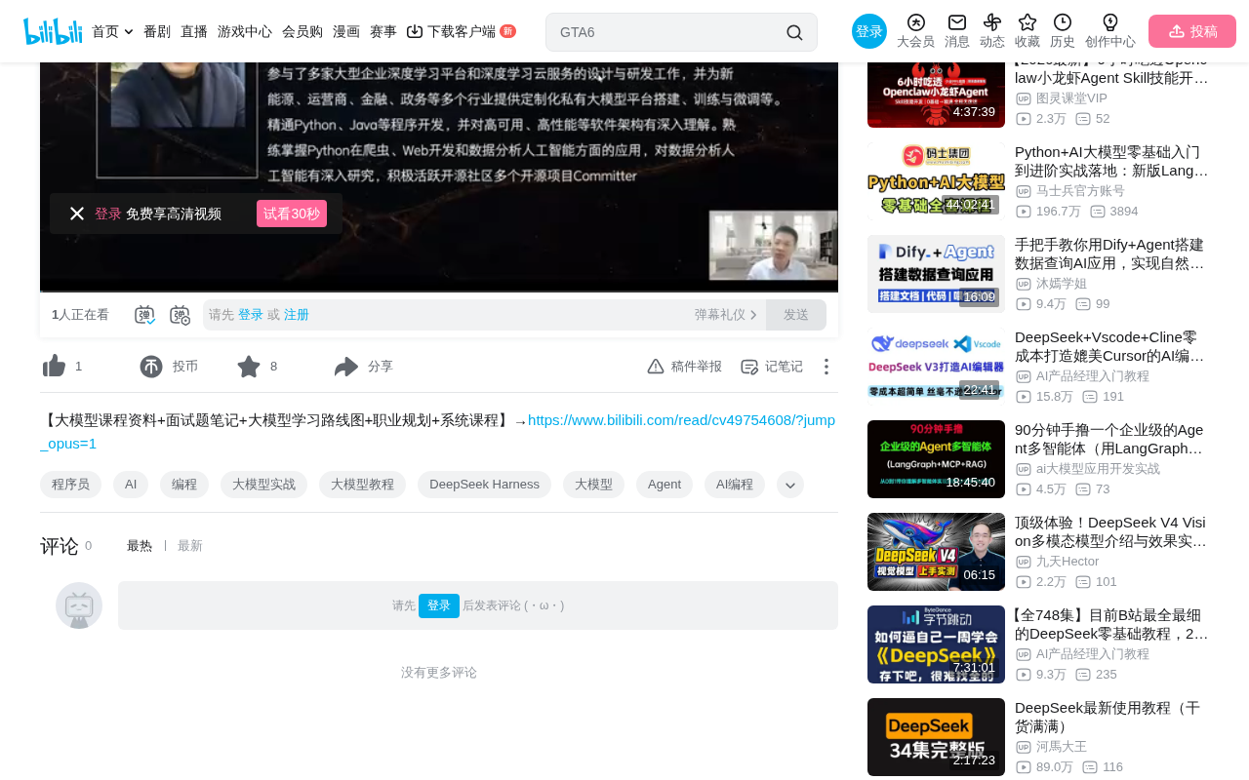This screenshot has height=780, width=1249.
Task: Click 登录 link in HD video prompt
Action: 108,214
